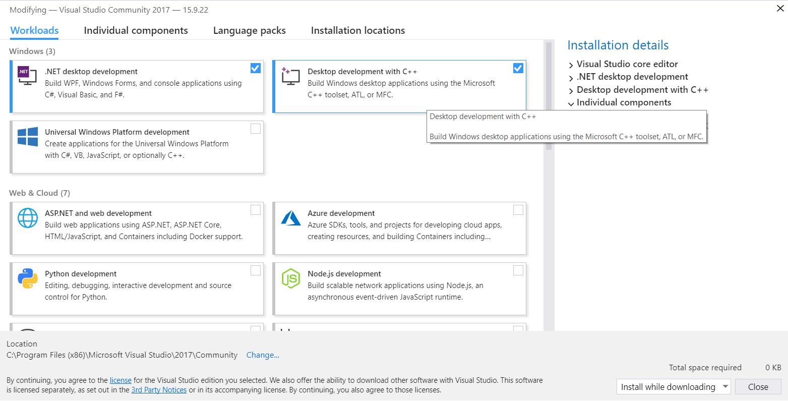
Task: Open the Installation locations tab
Action: (x=358, y=30)
